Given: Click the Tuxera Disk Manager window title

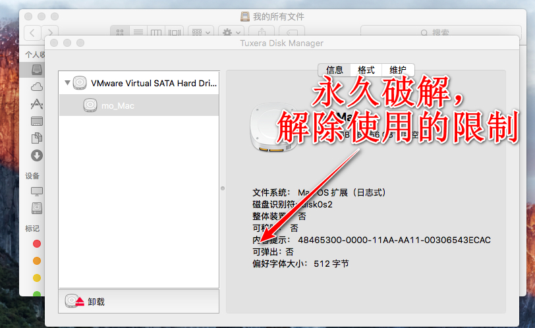Looking at the screenshot, I should pos(281,43).
